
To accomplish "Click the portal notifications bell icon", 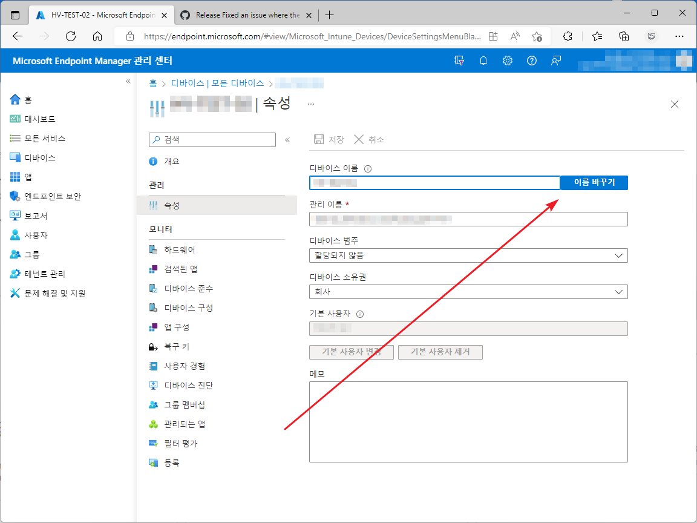I will tap(483, 61).
